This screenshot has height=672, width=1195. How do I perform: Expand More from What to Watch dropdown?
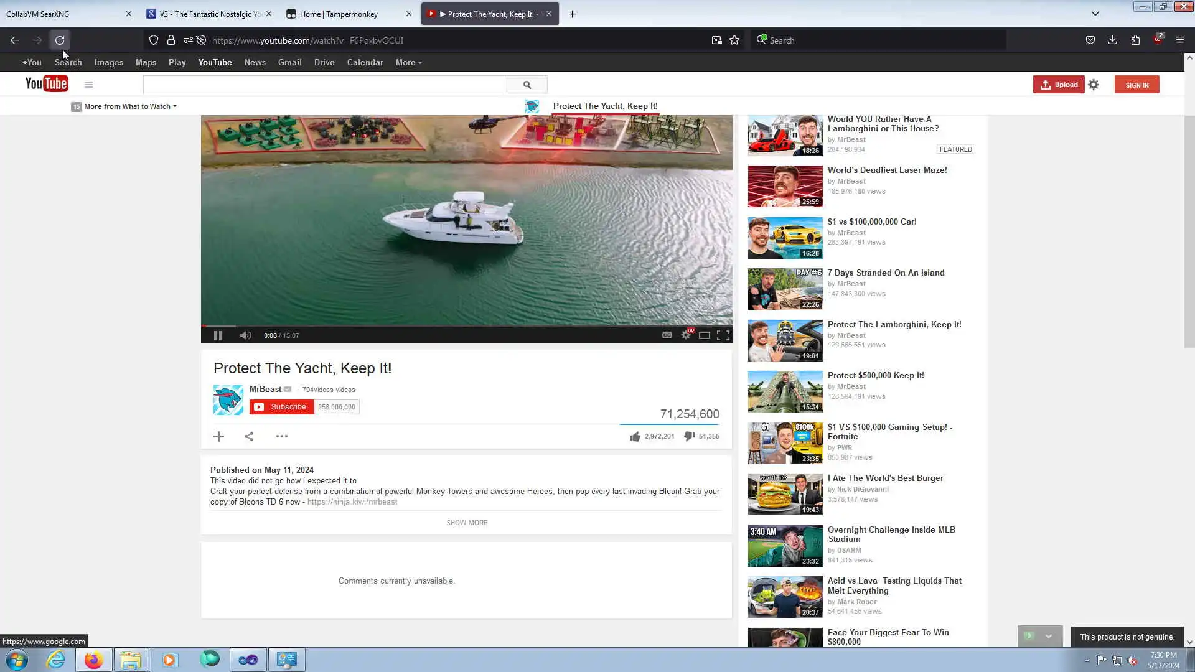(x=130, y=106)
